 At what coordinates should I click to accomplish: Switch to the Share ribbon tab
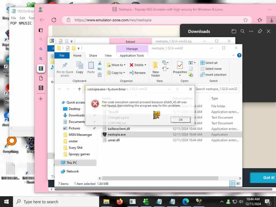coord(93,56)
